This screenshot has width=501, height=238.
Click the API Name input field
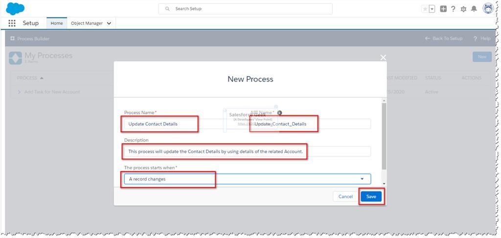point(310,124)
